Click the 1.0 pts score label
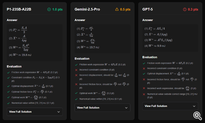The image size is (205, 123). click(x=57, y=9)
